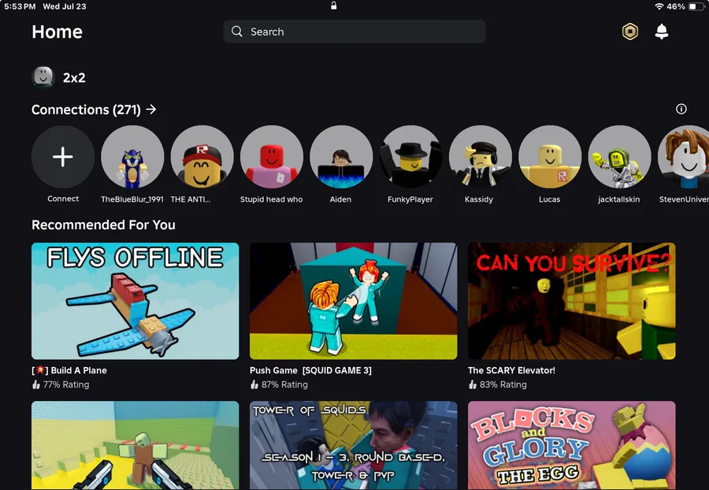Open Aiden's avatar
This screenshot has height=490, width=709.
pyautogui.click(x=341, y=157)
